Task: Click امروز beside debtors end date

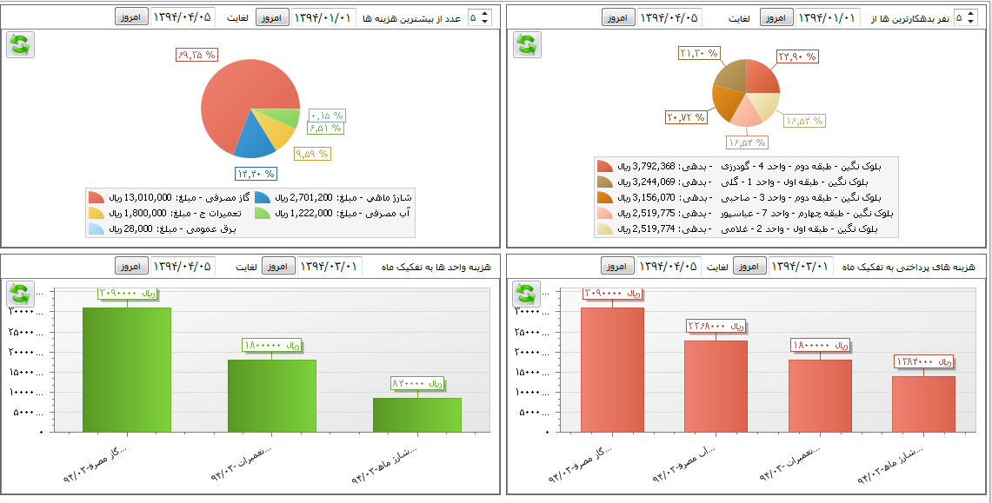Action: coord(618,17)
